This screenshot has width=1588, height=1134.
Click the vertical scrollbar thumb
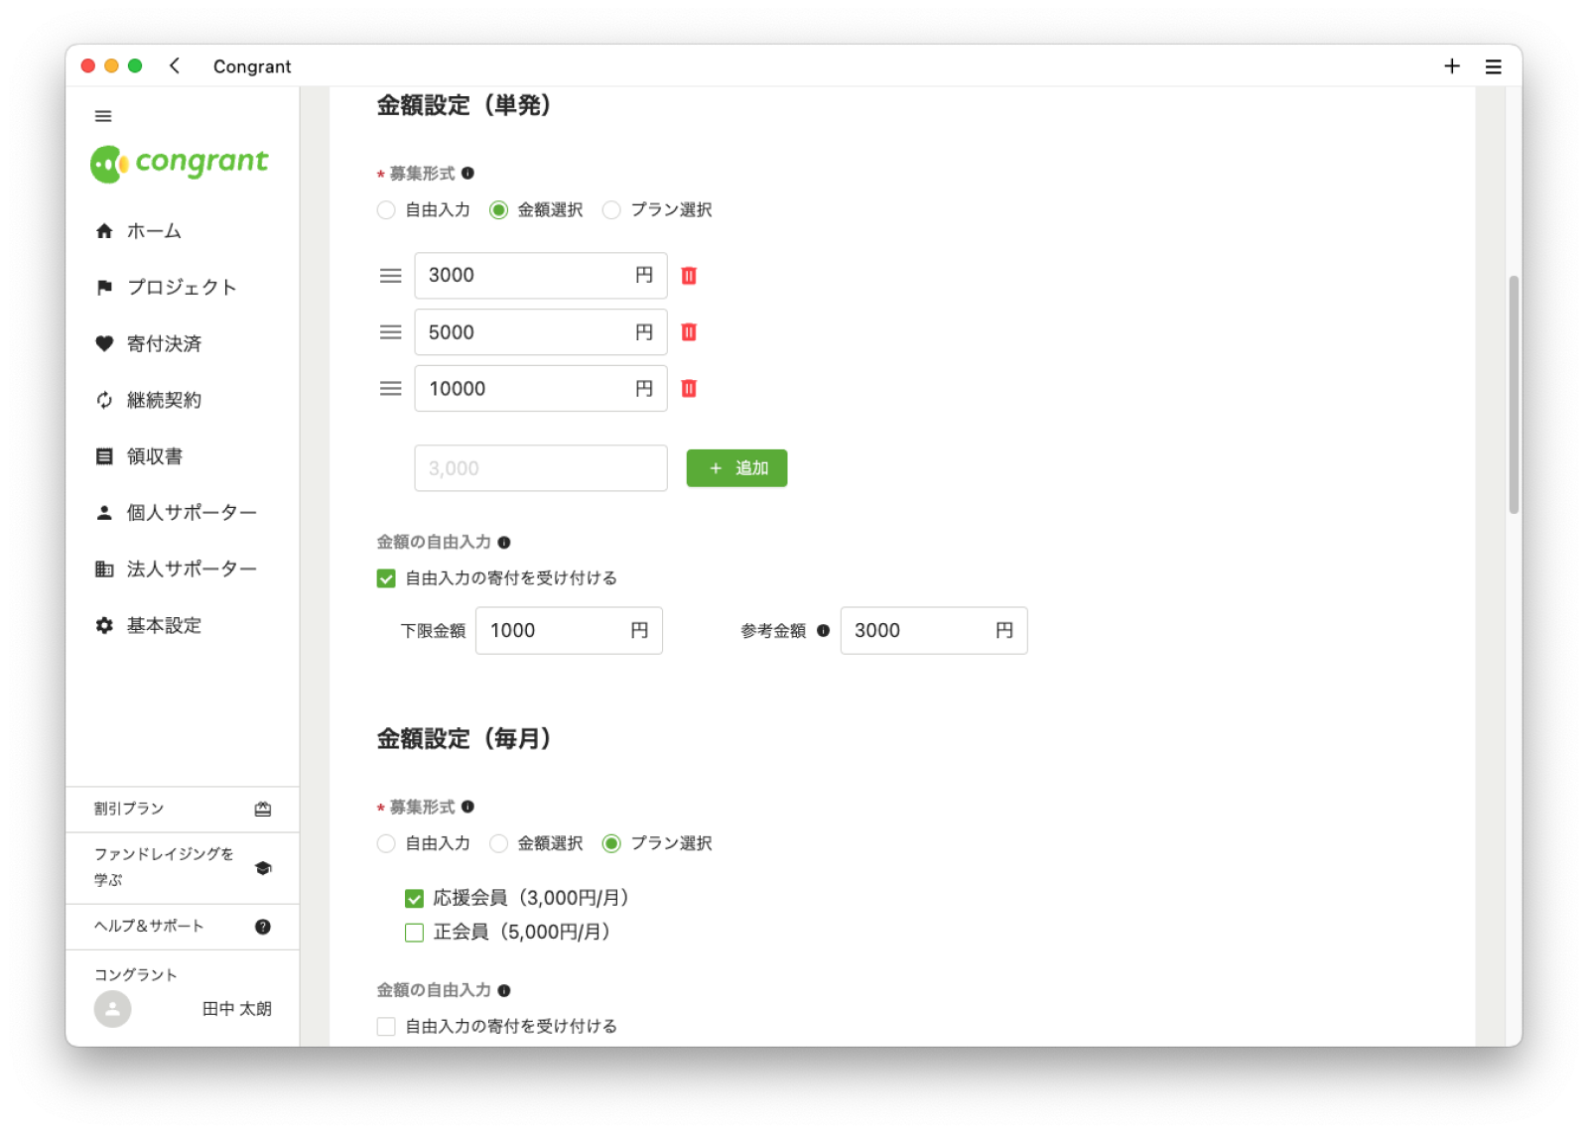tap(1514, 395)
